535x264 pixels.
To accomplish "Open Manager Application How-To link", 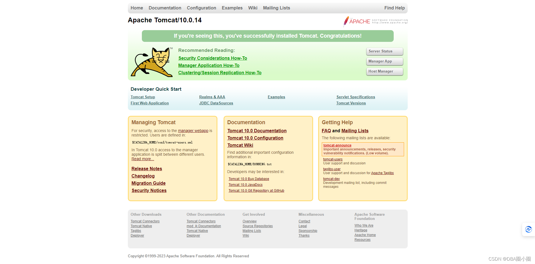I will [209, 65].
